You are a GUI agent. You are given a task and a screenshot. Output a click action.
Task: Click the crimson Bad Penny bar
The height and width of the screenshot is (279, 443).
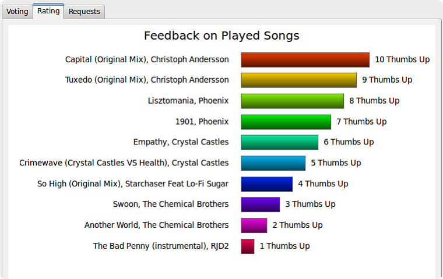coord(248,246)
